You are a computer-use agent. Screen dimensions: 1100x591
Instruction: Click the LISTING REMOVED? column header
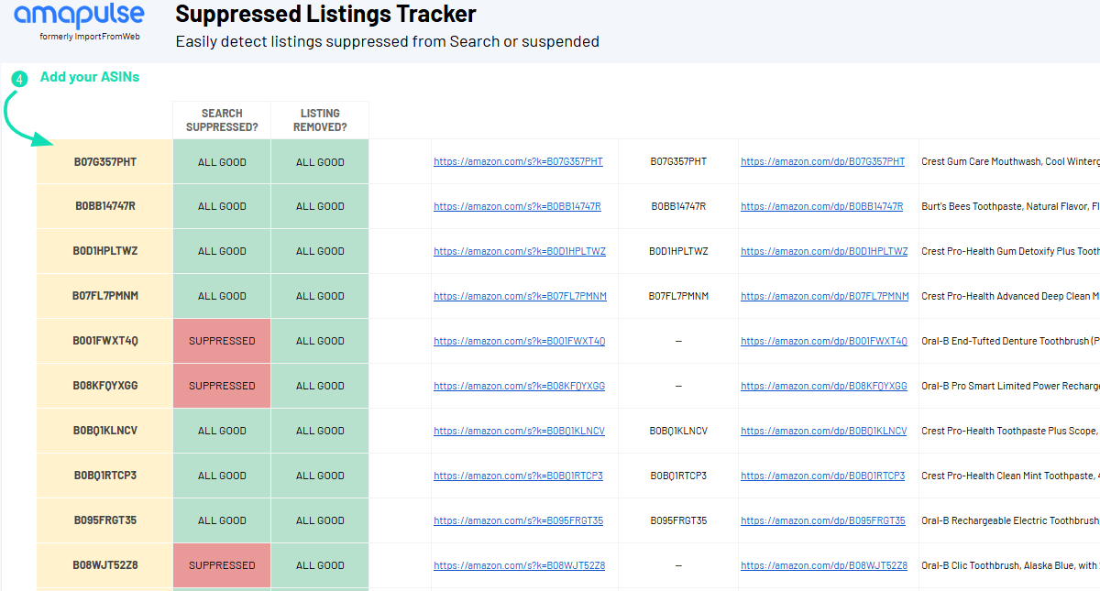[320, 120]
